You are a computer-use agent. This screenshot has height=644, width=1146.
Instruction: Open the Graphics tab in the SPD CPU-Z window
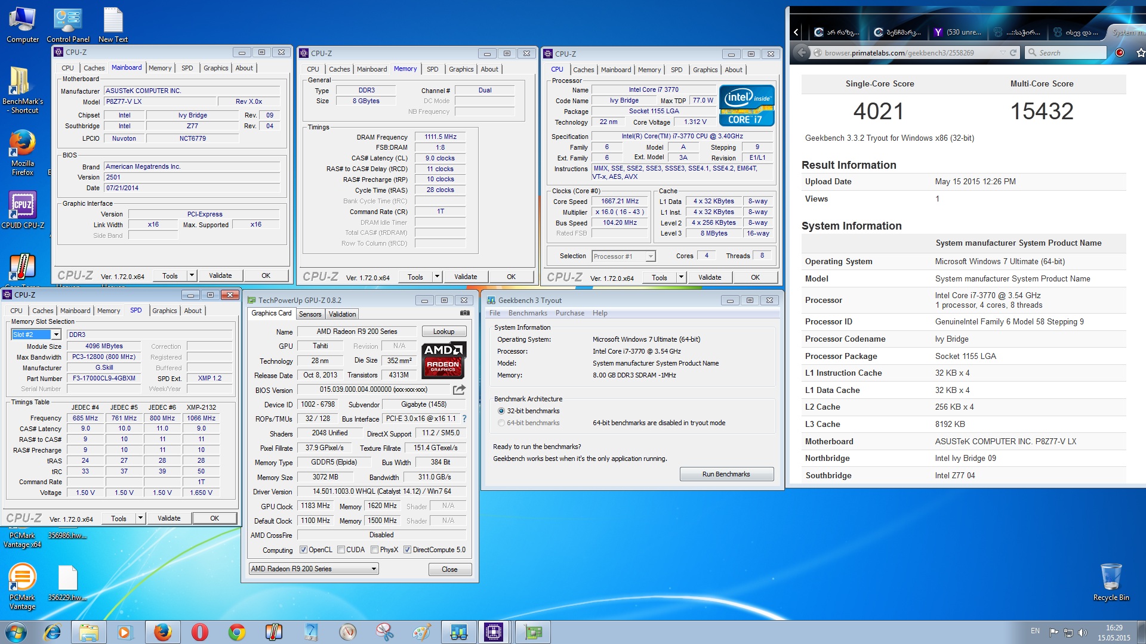(164, 311)
